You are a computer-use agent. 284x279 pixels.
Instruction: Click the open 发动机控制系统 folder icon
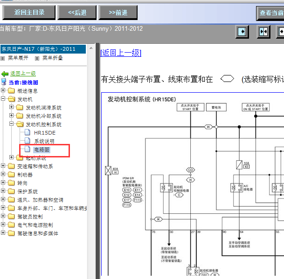[x=20, y=124]
